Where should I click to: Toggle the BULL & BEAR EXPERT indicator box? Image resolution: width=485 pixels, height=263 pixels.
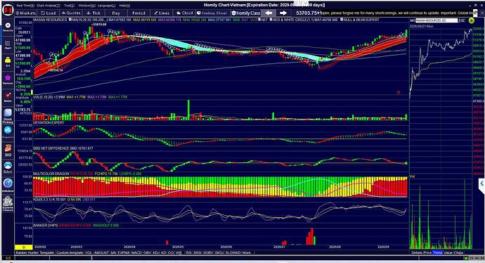pos(342,20)
